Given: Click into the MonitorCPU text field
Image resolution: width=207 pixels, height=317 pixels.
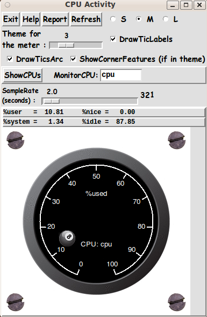Looking at the screenshot, I should 121,75.
